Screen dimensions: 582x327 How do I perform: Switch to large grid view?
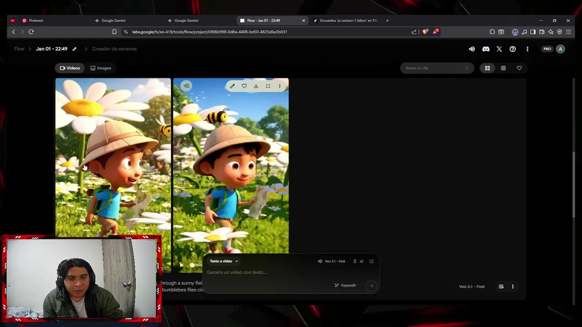pyautogui.click(x=487, y=68)
